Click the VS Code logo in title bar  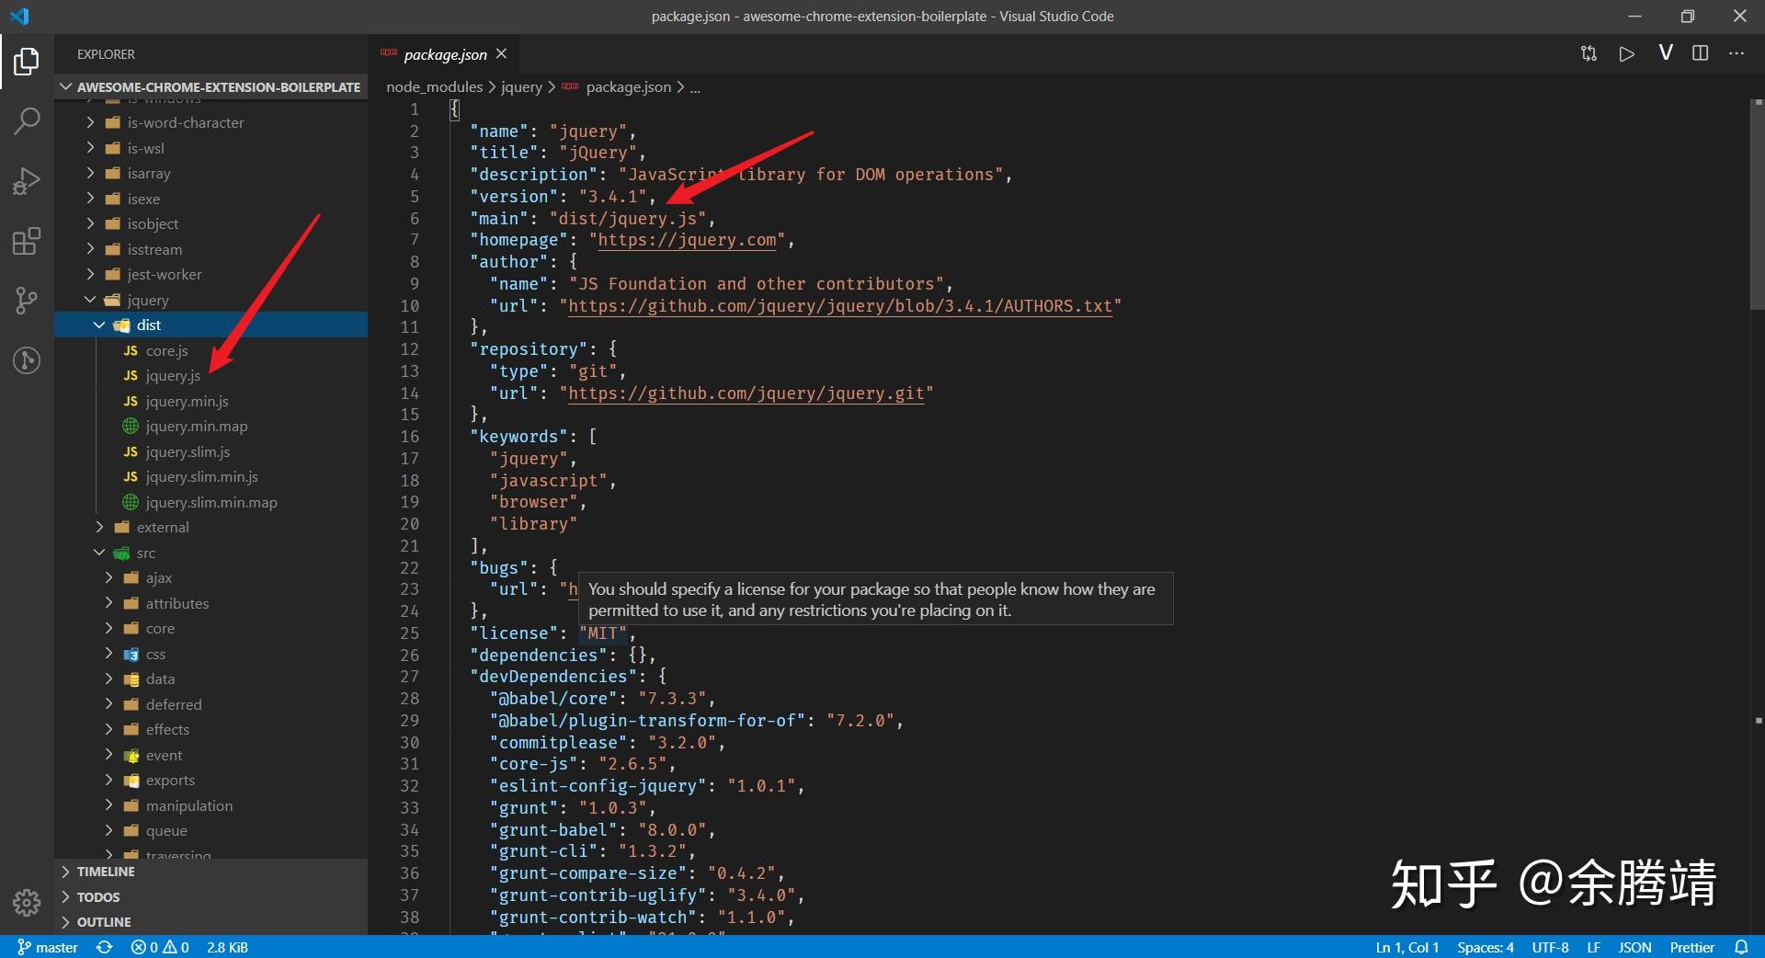coord(19,16)
